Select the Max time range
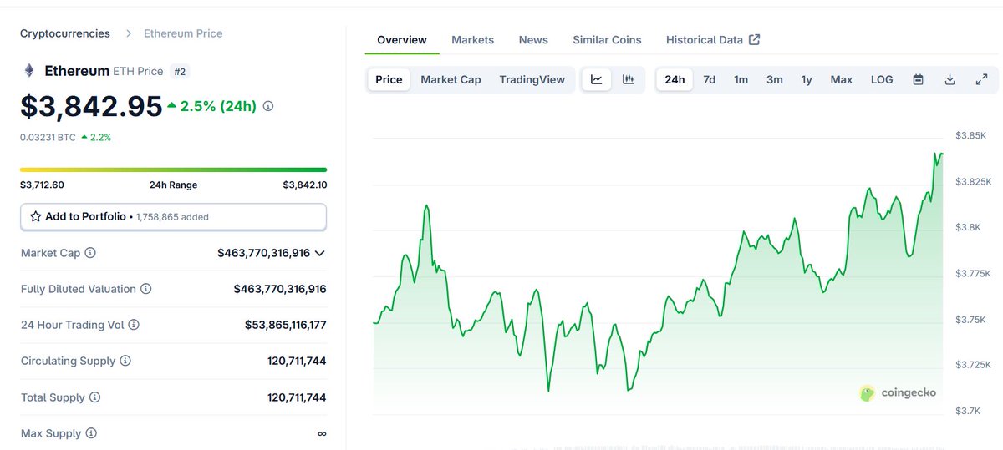Image resolution: width=1003 pixels, height=450 pixels. coord(841,79)
